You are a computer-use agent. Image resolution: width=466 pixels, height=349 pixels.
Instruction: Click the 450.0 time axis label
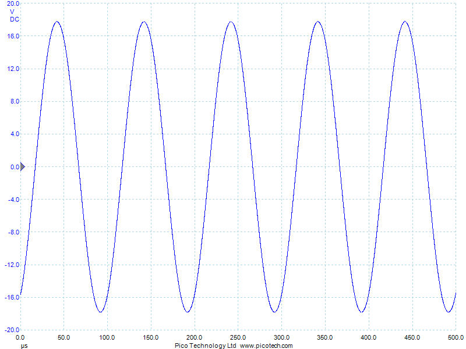412,338
